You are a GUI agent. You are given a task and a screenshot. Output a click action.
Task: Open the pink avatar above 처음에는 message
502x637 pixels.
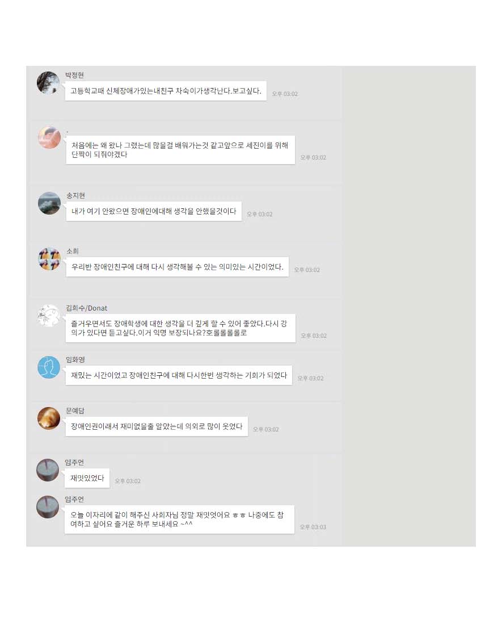coord(49,137)
